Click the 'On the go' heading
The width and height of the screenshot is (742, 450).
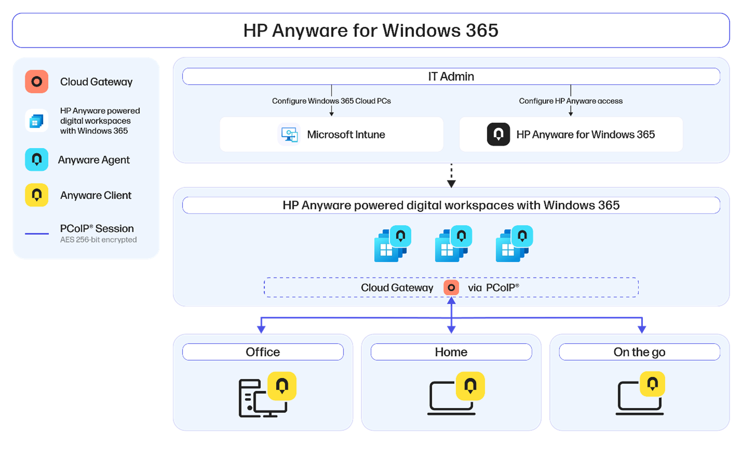pos(639,352)
